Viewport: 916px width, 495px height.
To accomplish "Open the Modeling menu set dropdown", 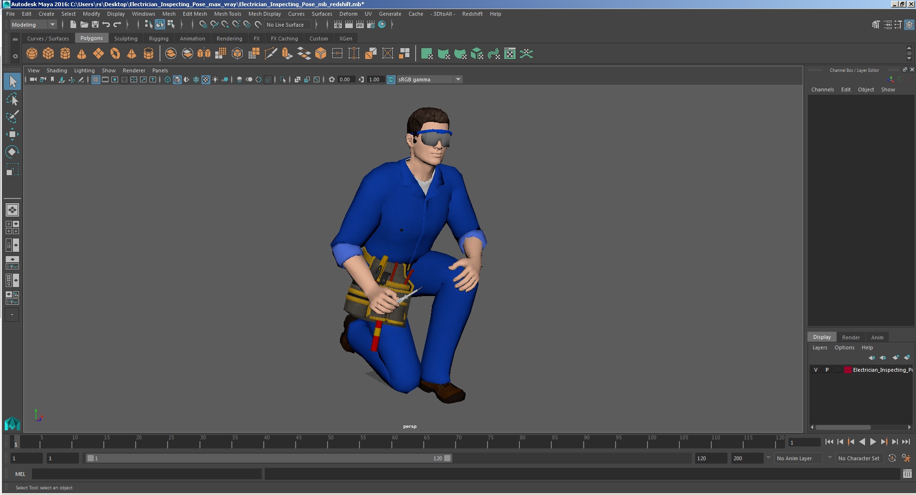I will coord(33,25).
